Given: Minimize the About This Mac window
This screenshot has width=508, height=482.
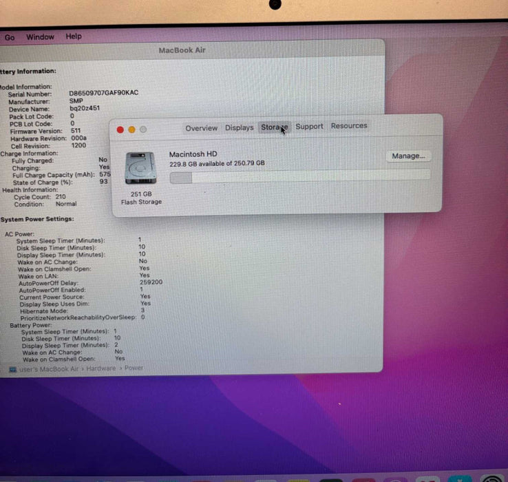Looking at the screenshot, I should pyautogui.click(x=131, y=129).
